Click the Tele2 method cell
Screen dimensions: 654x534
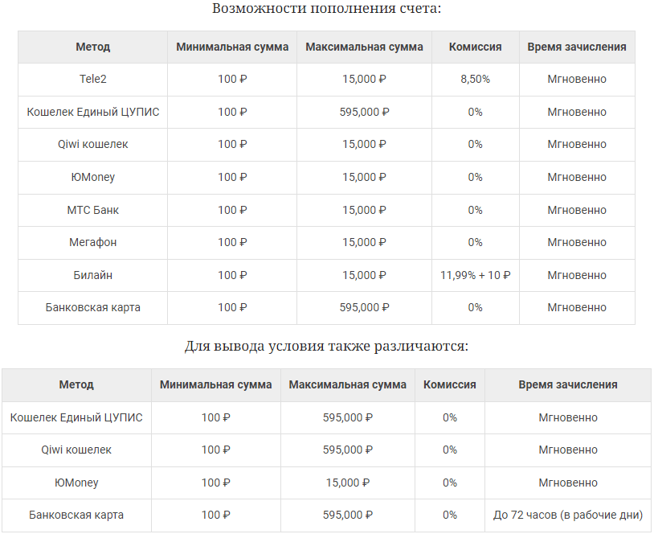[x=93, y=80]
